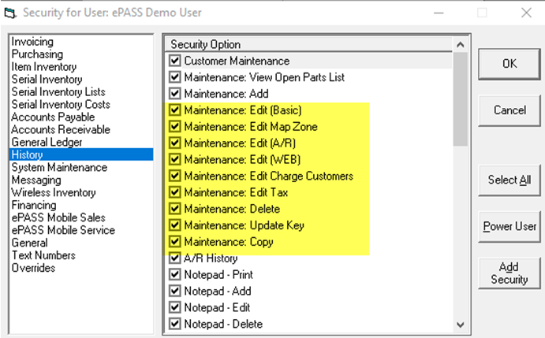The width and height of the screenshot is (545, 338).
Task: Uncheck Notepad - Edit checkbox
Action: tap(174, 307)
